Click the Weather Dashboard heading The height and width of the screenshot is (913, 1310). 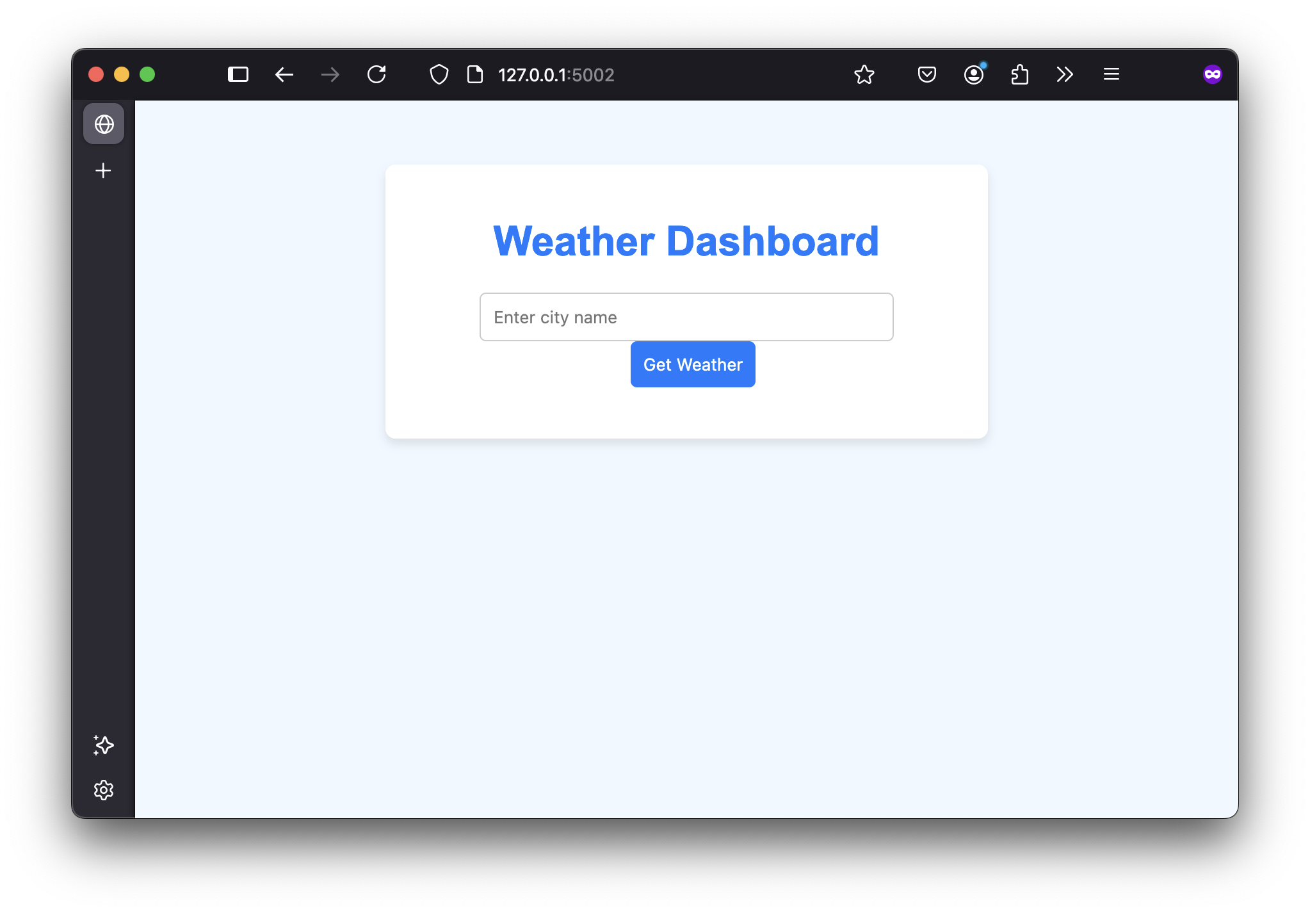(686, 241)
